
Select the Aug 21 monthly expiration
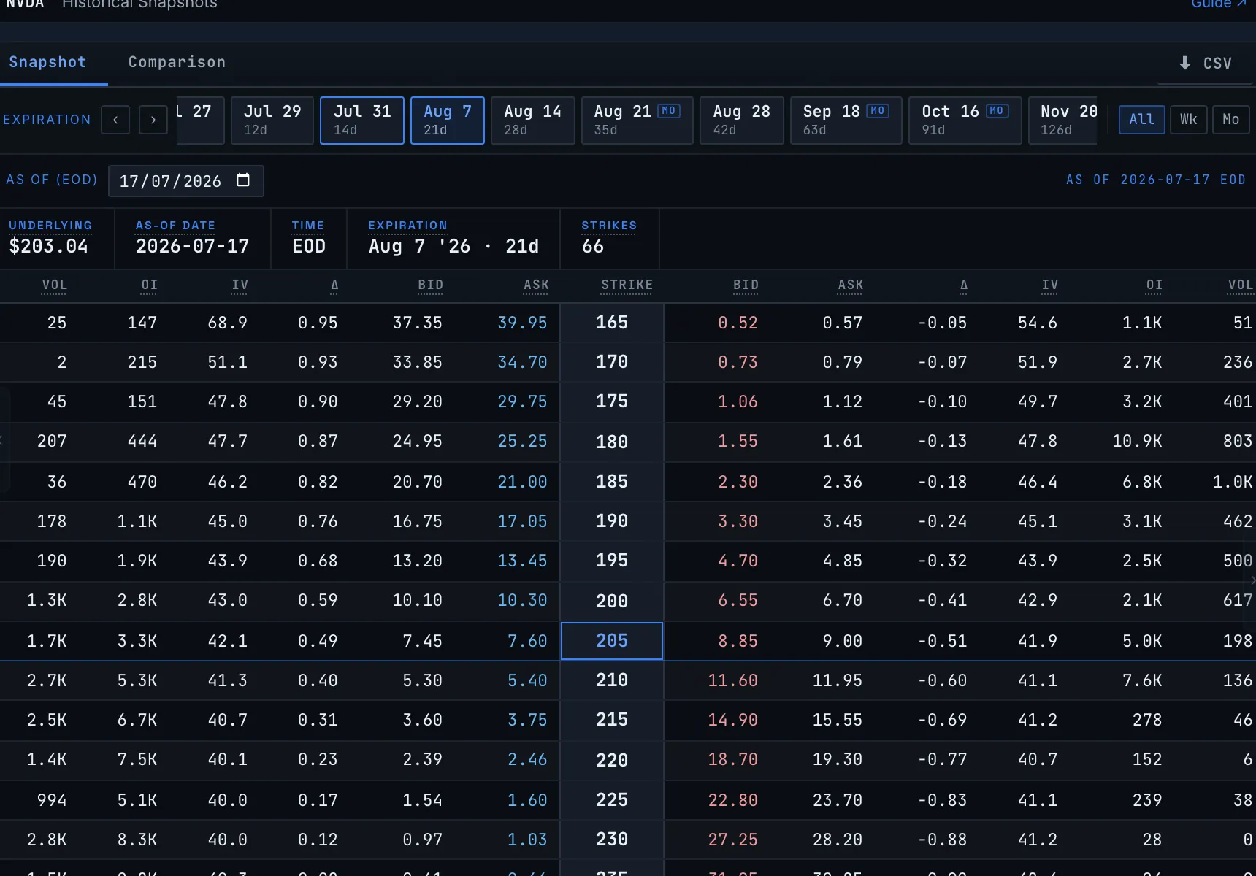pyautogui.click(x=637, y=120)
